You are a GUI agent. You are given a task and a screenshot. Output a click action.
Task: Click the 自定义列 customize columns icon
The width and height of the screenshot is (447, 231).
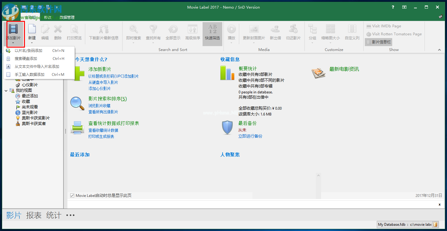tap(352, 29)
